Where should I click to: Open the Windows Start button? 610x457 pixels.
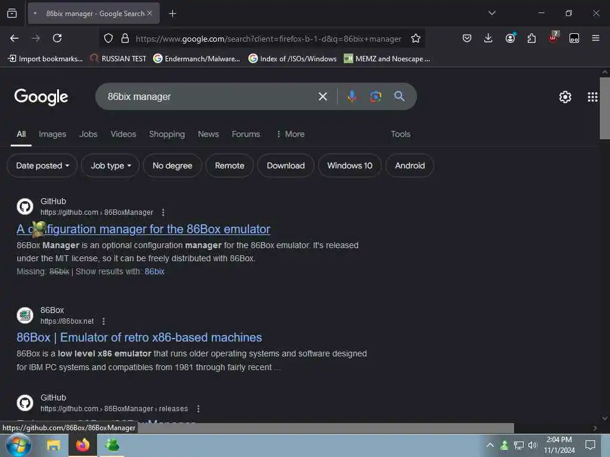(18, 446)
